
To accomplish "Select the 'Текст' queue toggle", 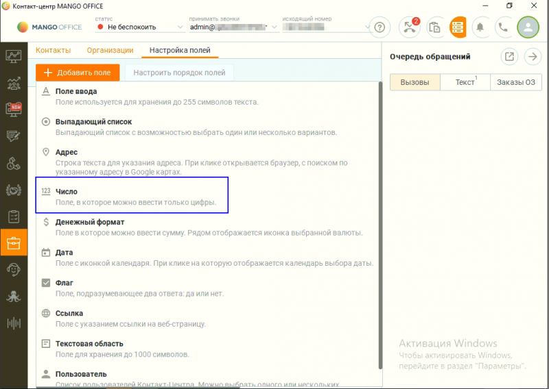I will pyautogui.click(x=465, y=82).
